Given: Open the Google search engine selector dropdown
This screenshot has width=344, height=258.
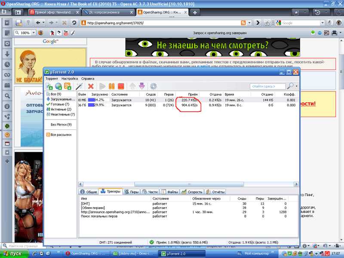Looking at the screenshot, I should (279, 22).
